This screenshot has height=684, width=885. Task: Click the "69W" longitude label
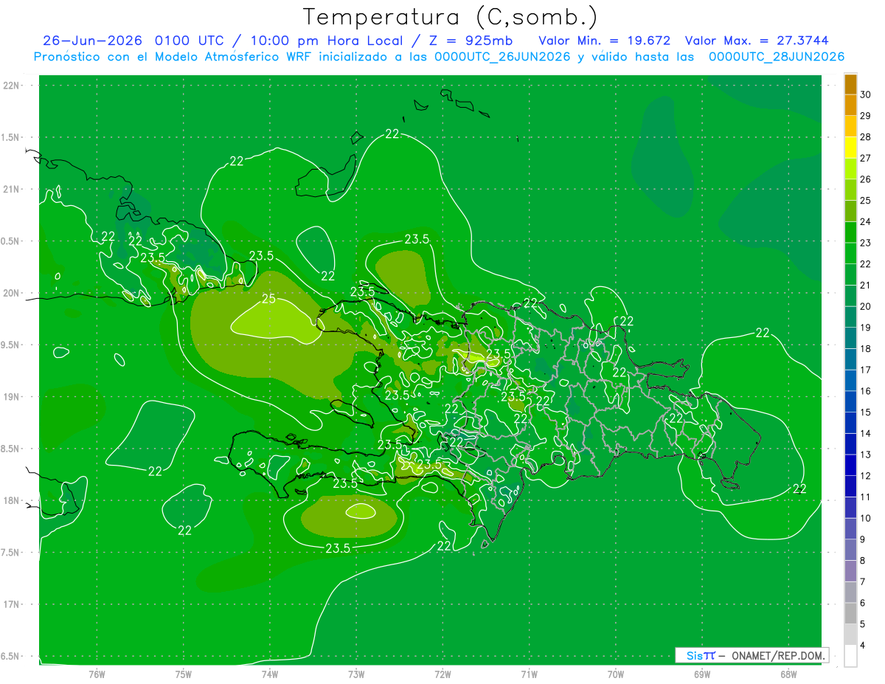coord(702,674)
